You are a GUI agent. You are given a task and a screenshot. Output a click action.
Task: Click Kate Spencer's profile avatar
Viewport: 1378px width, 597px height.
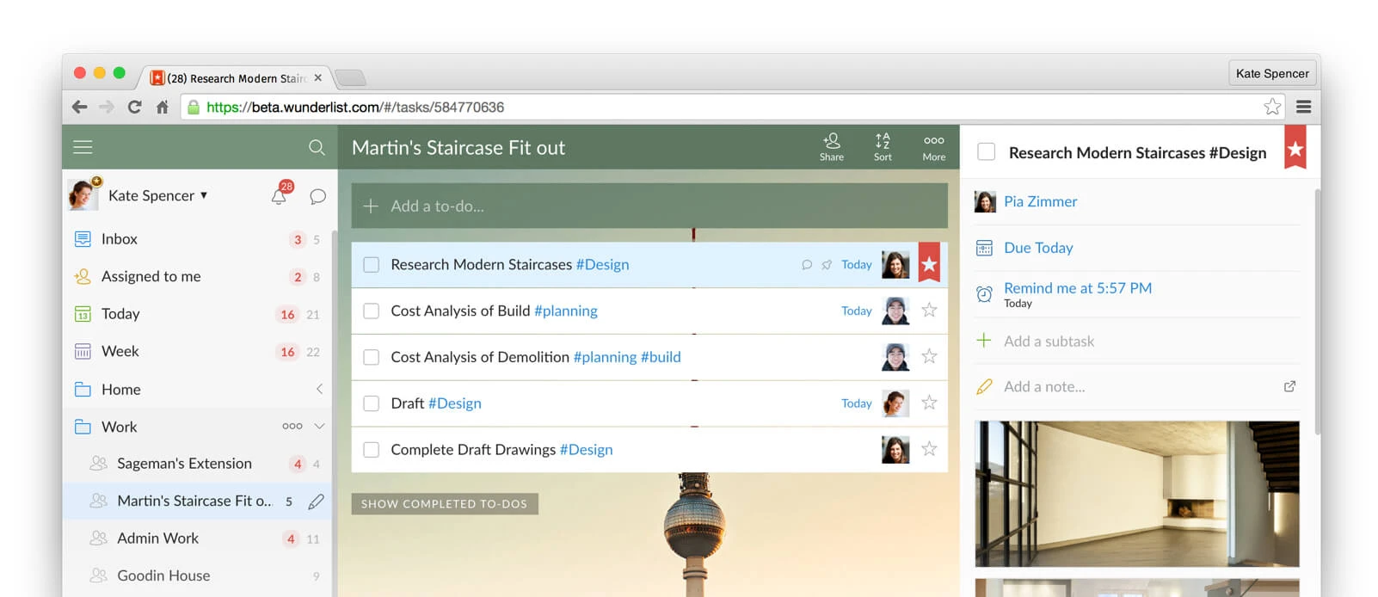pyautogui.click(x=83, y=194)
